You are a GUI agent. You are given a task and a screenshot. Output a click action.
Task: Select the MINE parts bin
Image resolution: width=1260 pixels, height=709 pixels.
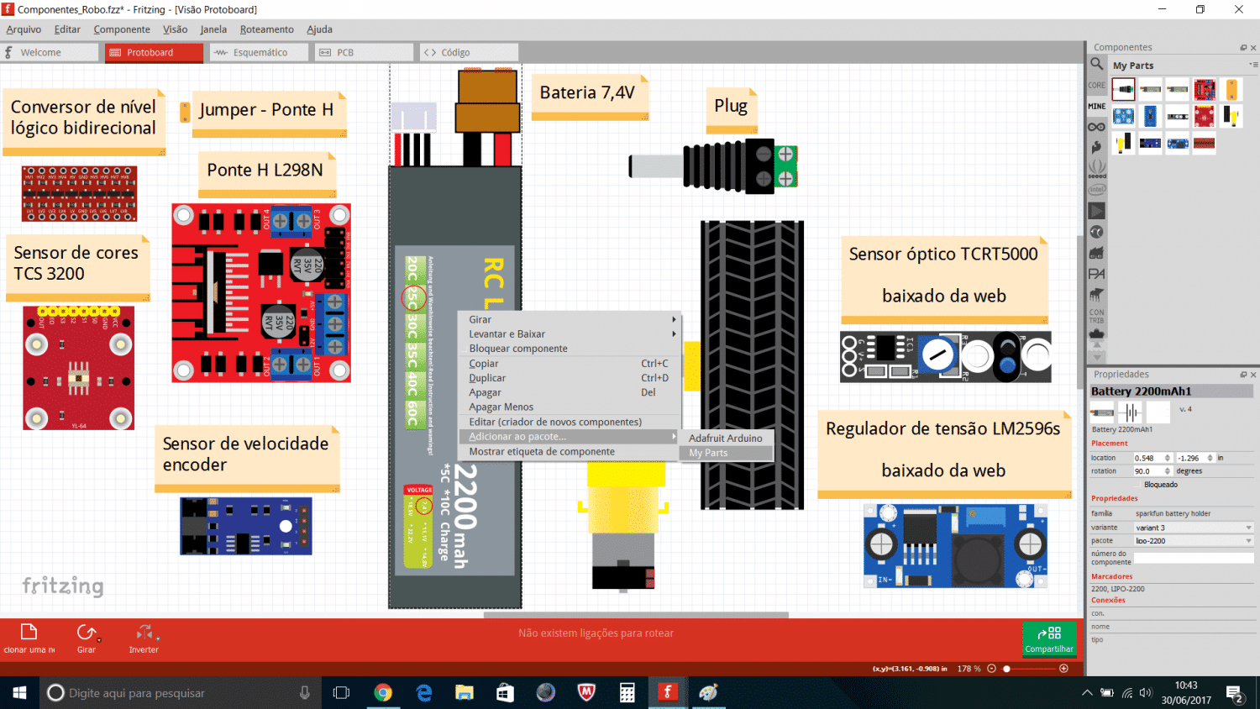[1096, 106]
